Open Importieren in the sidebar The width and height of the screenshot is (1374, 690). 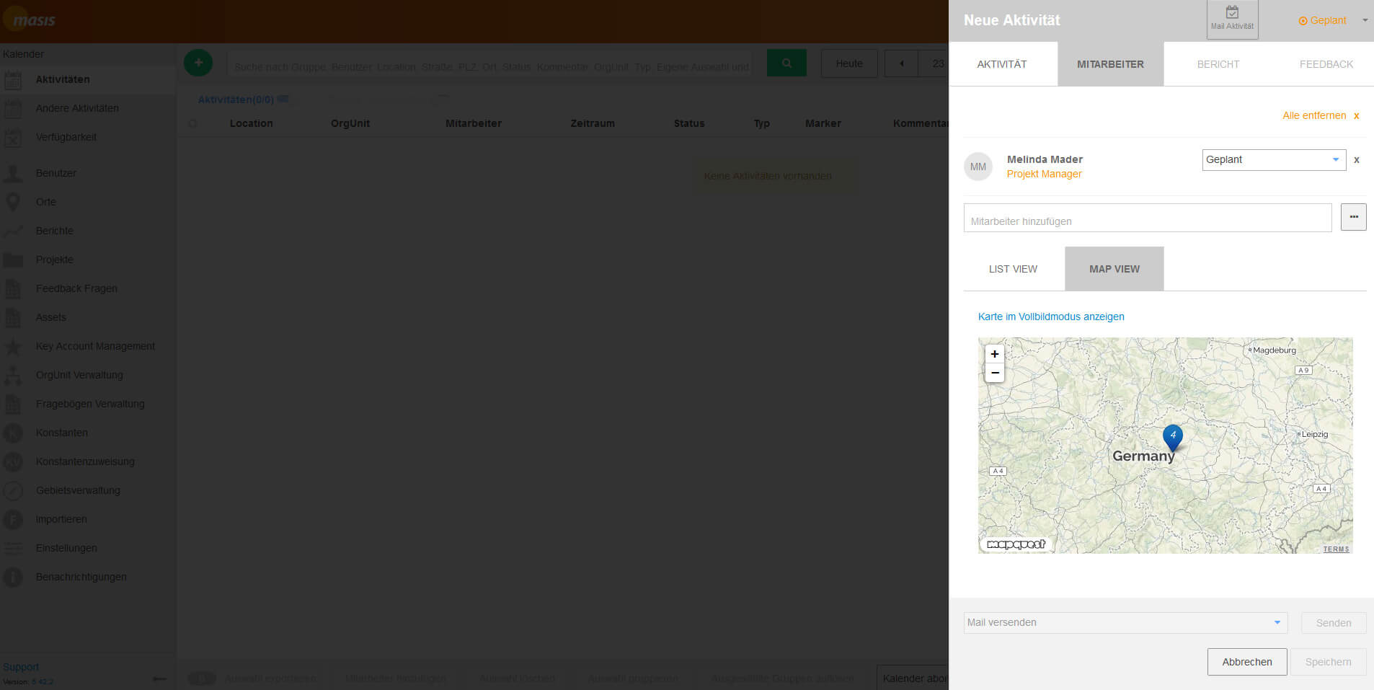tap(88, 519)
